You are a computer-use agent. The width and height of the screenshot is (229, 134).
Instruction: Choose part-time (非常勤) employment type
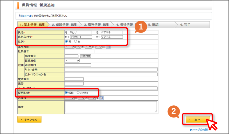pos(78,93)
